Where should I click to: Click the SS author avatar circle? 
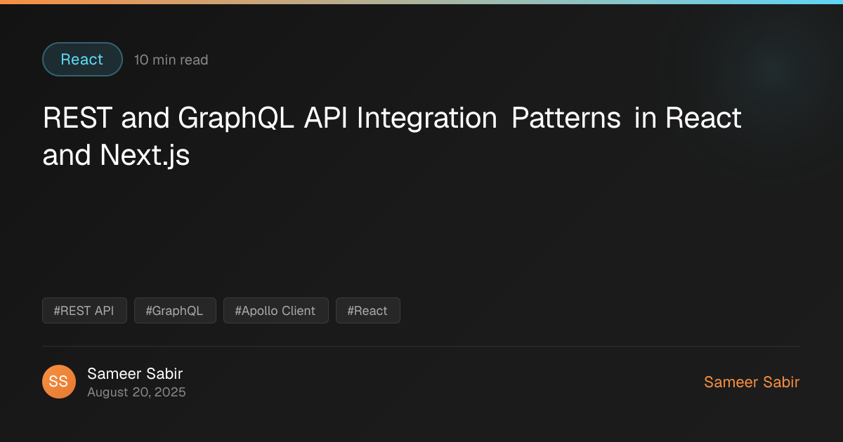coord(59,382)
